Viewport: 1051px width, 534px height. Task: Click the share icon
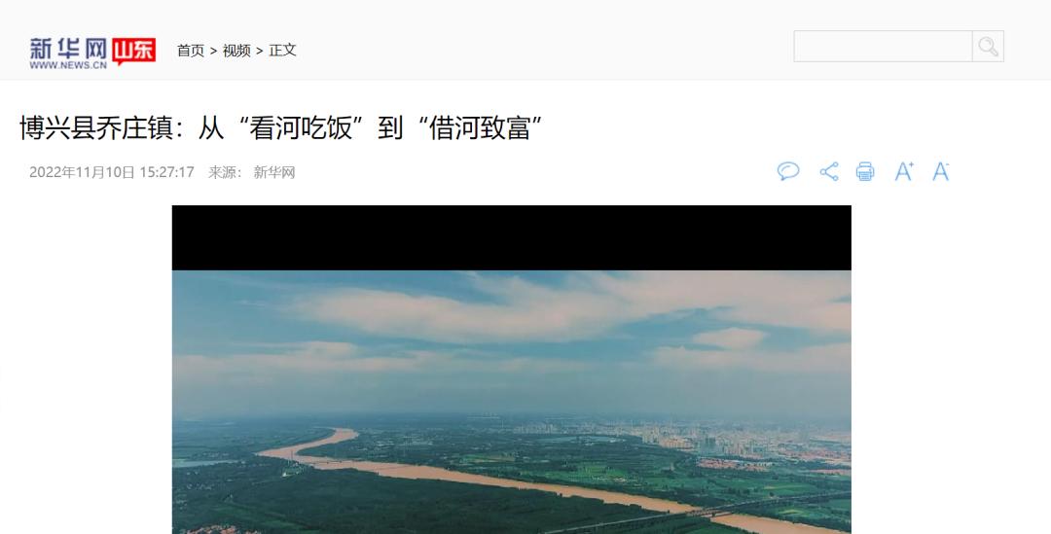click(829, 171)
